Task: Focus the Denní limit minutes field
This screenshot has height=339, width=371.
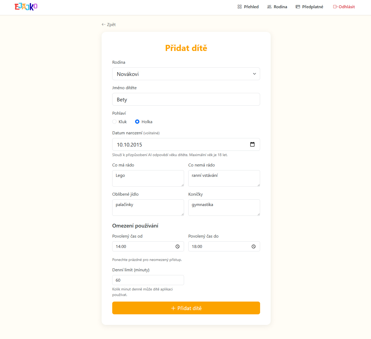Action: tap(148, 280)
